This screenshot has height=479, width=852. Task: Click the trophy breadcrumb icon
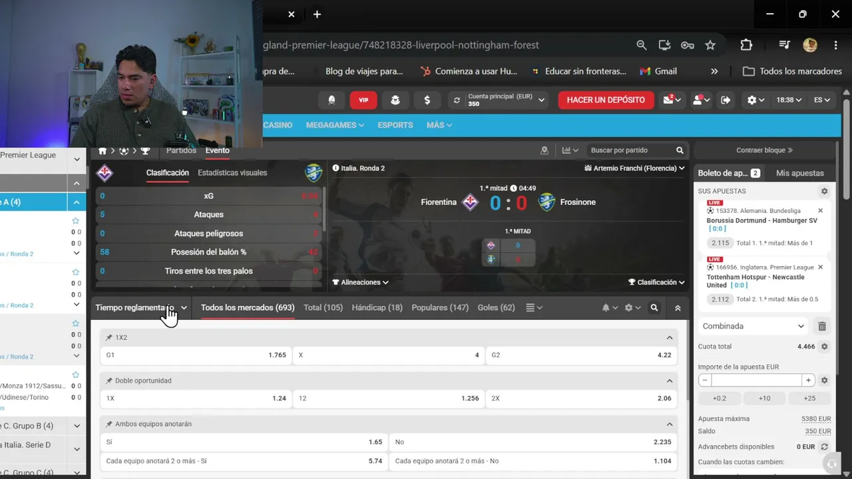[145, 151]
